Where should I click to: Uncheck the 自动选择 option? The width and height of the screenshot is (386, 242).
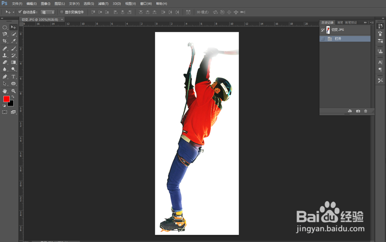20,12
